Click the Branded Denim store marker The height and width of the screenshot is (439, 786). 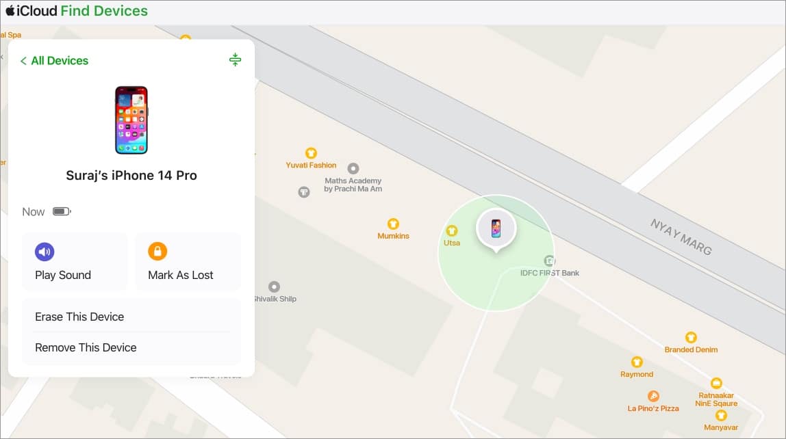[691, 337]
